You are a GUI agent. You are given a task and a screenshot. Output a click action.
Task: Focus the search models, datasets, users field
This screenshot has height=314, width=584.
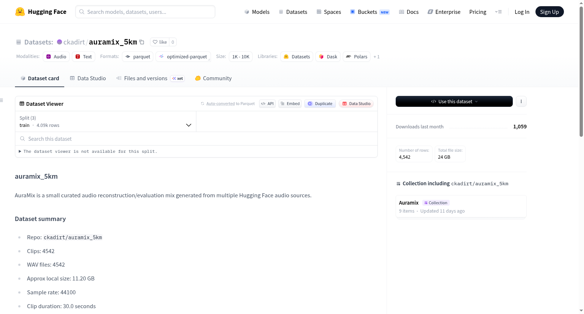click(145, 12)
